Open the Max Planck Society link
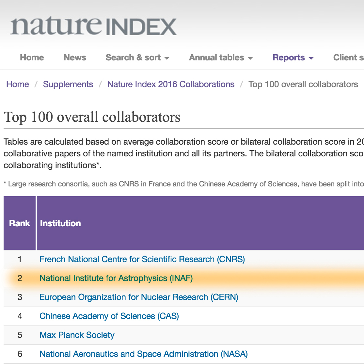 click(x=77, y=335)
